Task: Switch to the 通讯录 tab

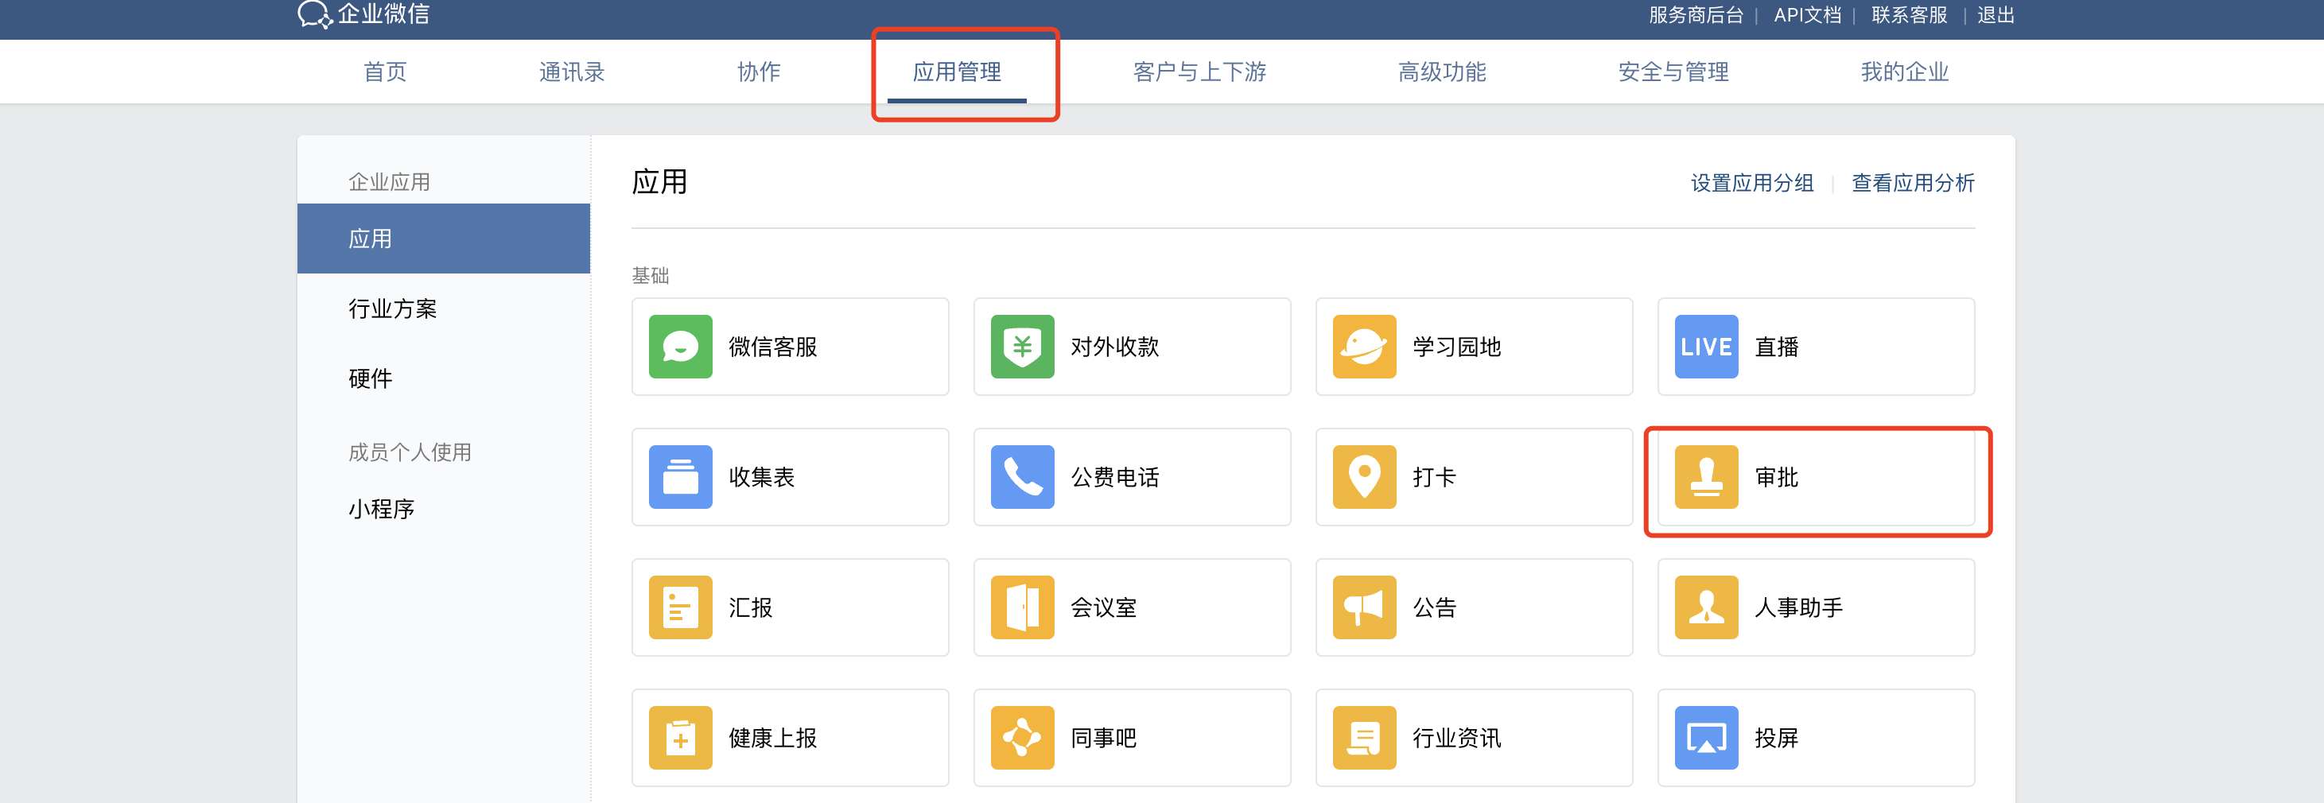Action: pyautogui.click(x=572, y=72)
